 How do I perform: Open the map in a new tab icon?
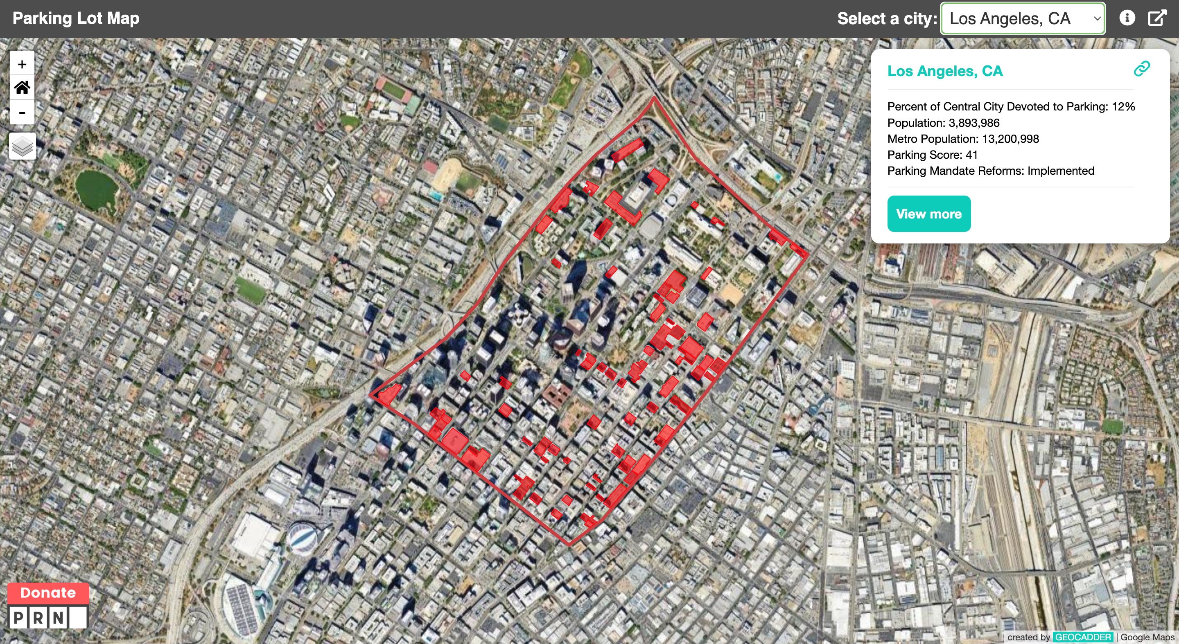[1157, 18]
